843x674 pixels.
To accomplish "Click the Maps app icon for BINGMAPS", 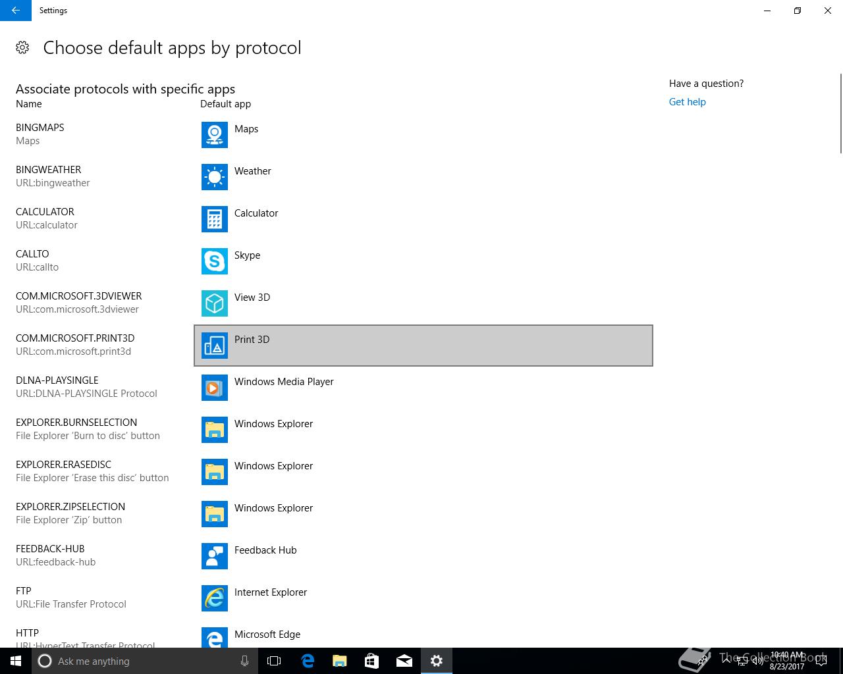I will (215, 135).
